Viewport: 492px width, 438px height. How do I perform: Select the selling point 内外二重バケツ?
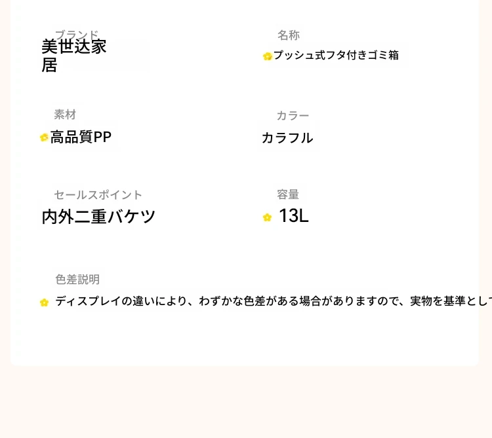click(x=98, y=217)
